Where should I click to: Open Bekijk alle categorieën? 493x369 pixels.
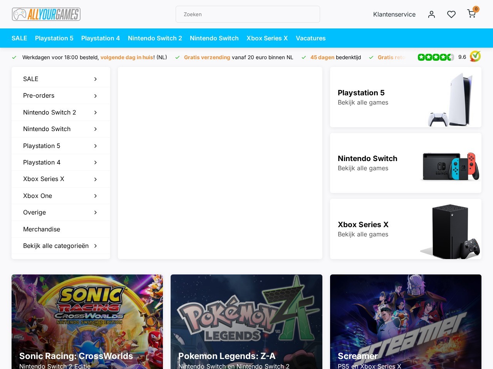point(61,246)
